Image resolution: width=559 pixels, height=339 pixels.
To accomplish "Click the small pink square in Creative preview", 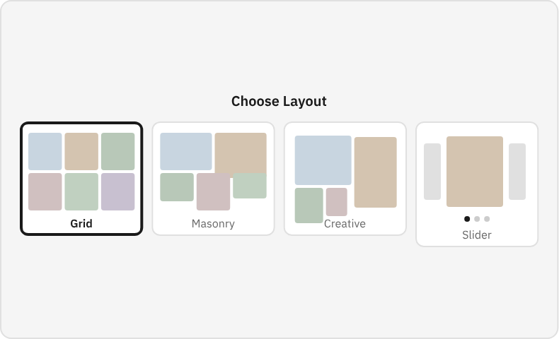I will (x=337, y=202).
